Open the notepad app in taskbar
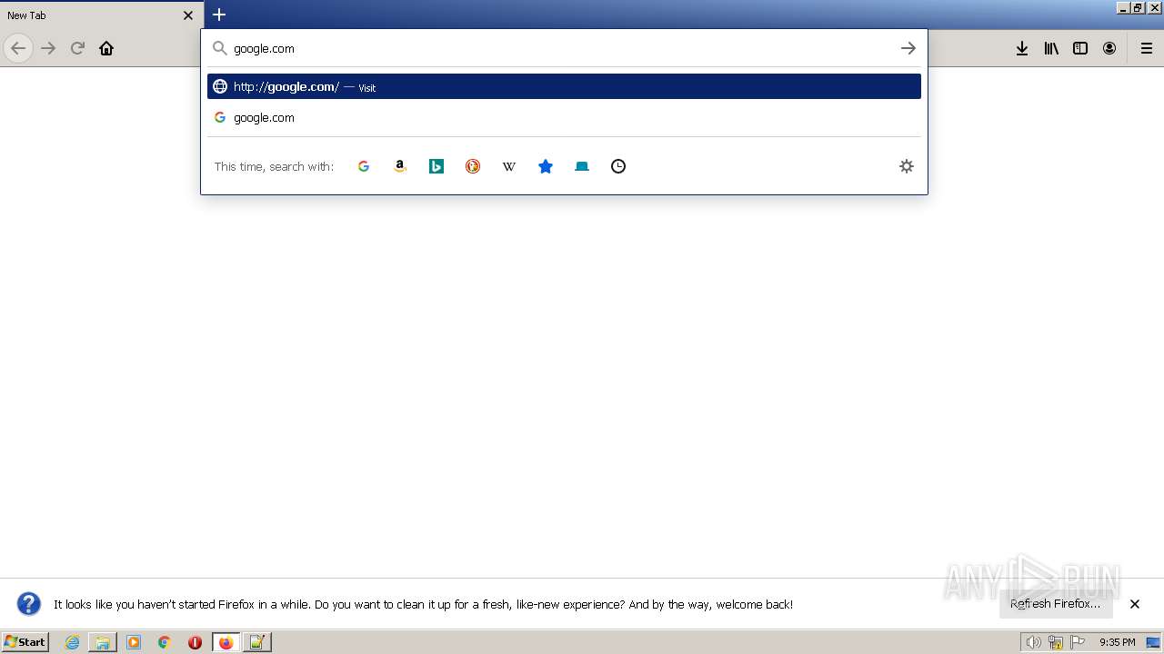Screen dimensions: 1164x654 (x=256, y=642)
